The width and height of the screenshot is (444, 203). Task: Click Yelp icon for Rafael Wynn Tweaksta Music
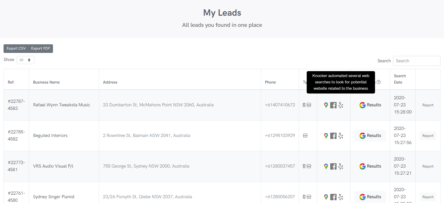341,105
